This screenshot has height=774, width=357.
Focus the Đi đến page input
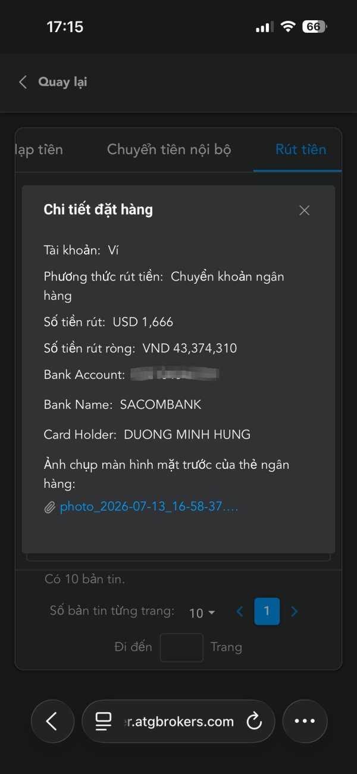point(181,647)
